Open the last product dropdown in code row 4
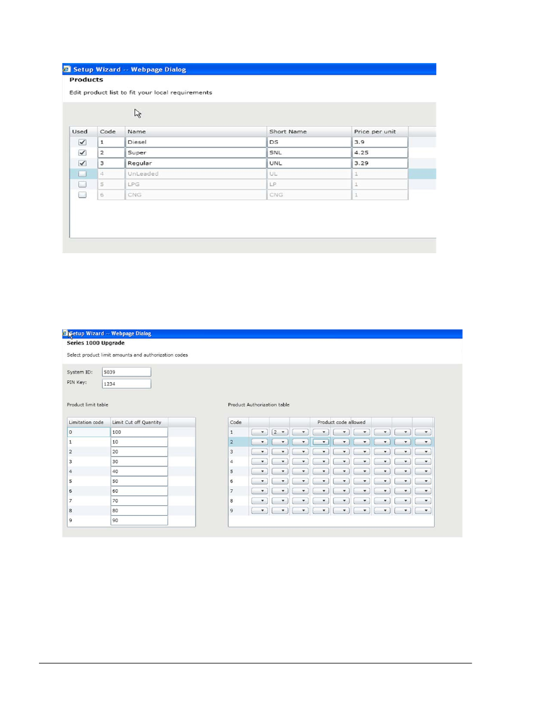This screenshot has height=707, width=547. (423, 461)
